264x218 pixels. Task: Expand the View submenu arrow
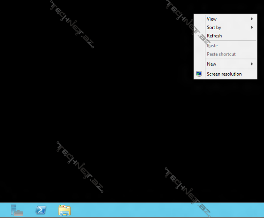(x=252, y=19)
